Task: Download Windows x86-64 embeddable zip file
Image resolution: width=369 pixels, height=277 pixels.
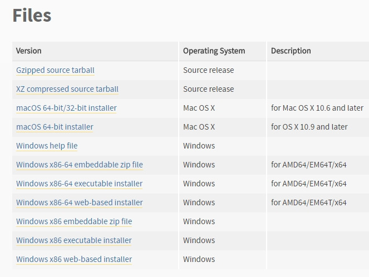Action: tap(79, 165)
